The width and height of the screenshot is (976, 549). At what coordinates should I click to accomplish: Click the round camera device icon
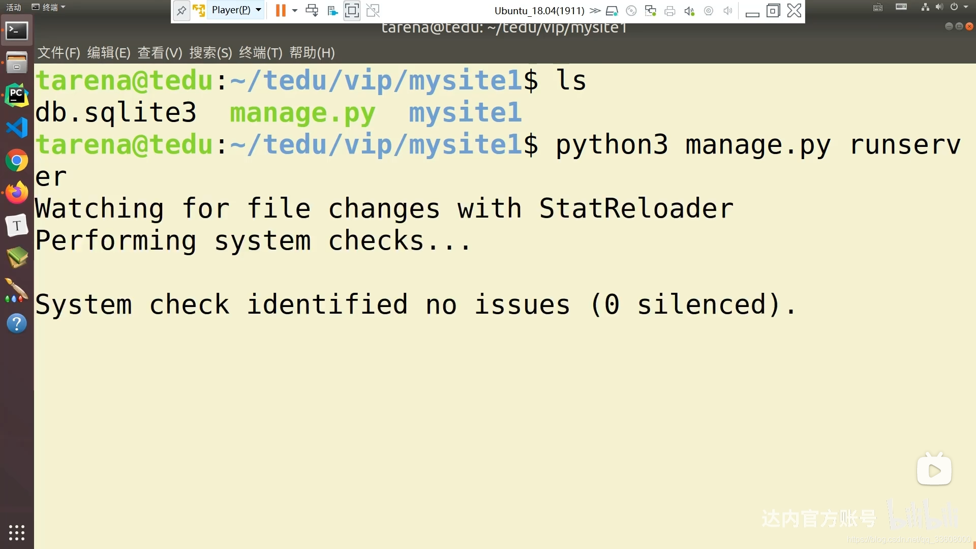709,11
